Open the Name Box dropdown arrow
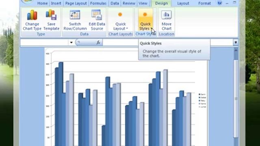This screenshot has height=146, width=260. coord(71,43)
